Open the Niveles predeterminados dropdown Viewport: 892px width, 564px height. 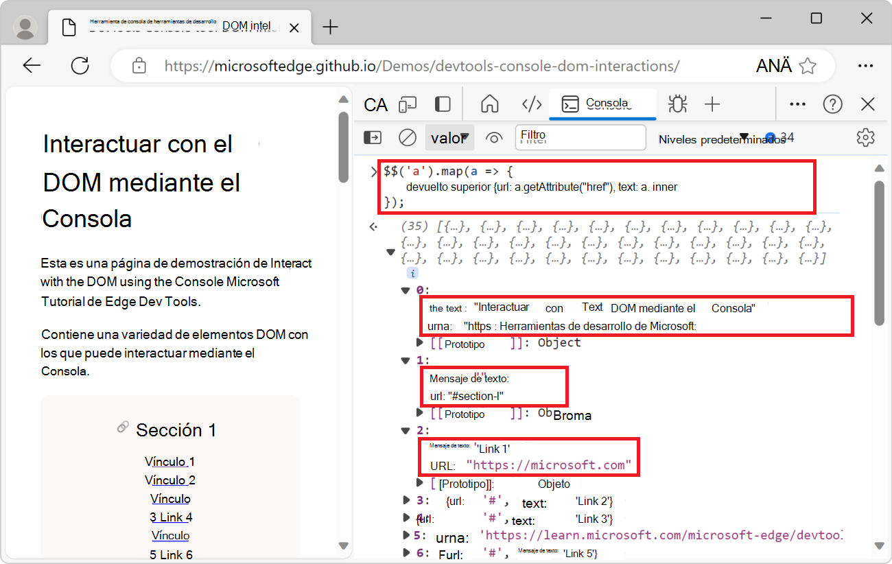tap(720, 137)
